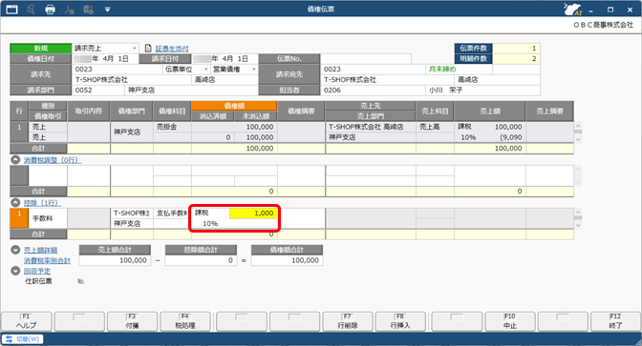Click scroll-down arrow of 消費税調整 table
This screenshot has height=346, width=642.
click(x=578, y=182)
